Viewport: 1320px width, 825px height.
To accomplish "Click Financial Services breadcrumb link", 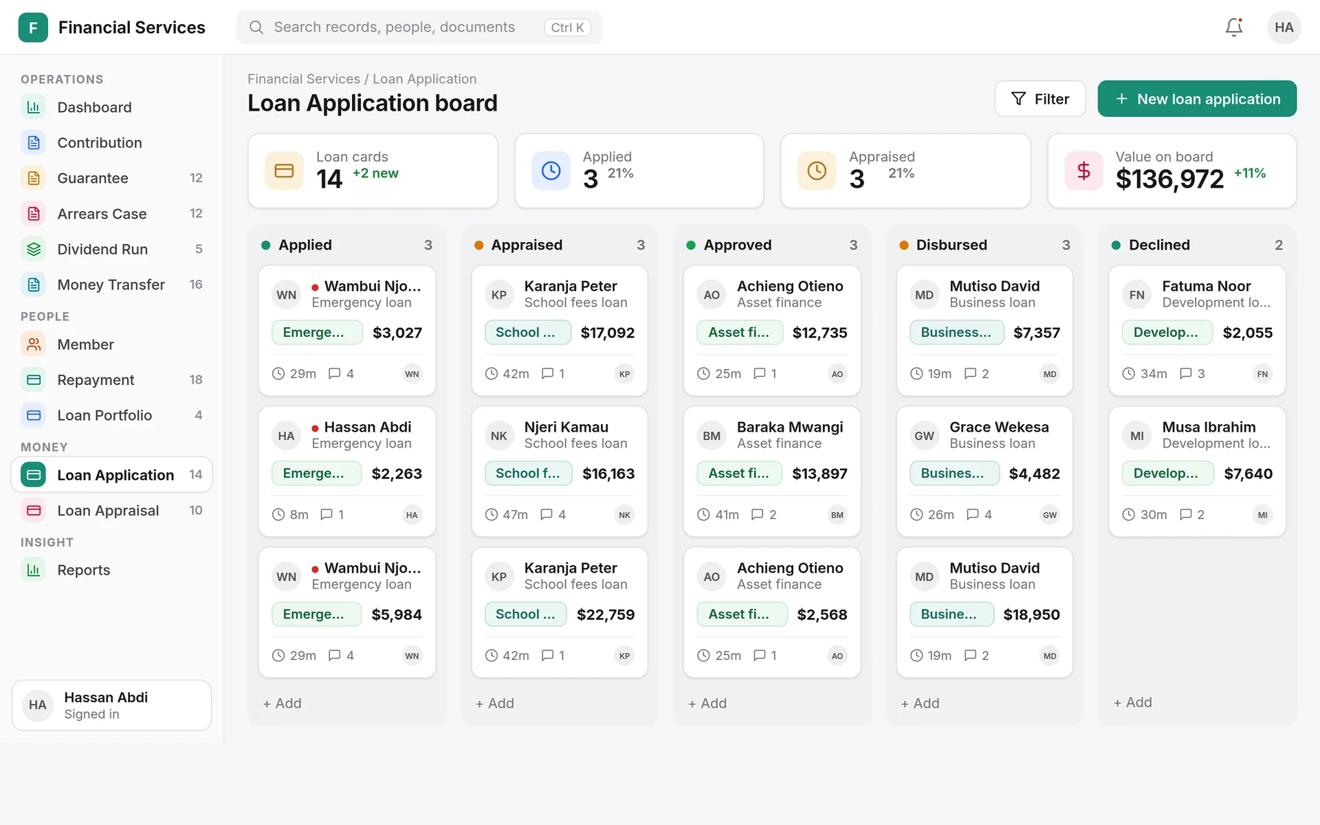I will click(x=304, y=79).
